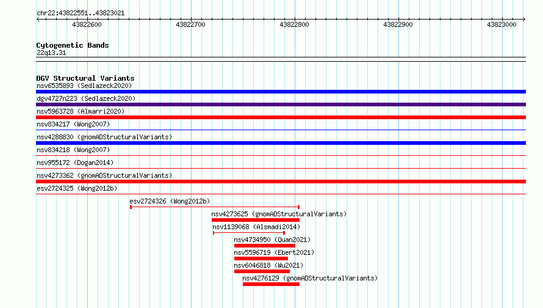This screenshot has width=543, height=308.
Task: Select the 22q13.31 band label
Action: pos(51,53)
